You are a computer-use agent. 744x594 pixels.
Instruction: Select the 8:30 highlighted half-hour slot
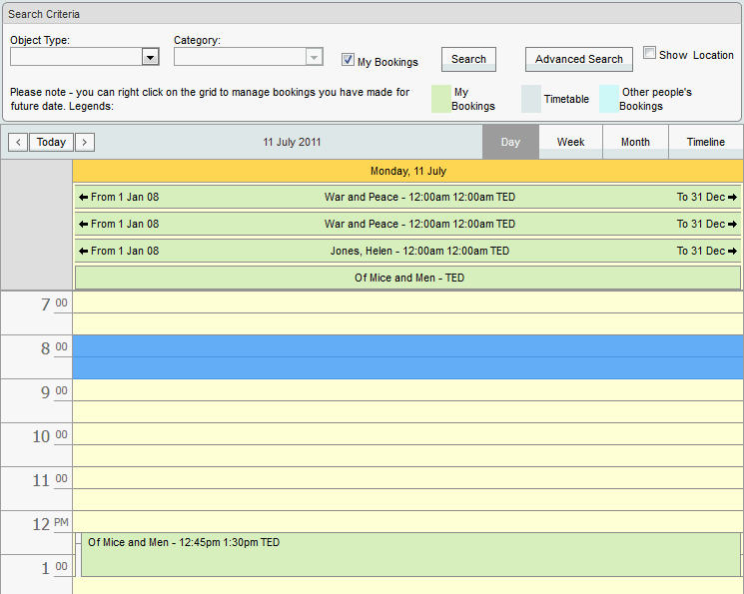[x=408, y=368]
